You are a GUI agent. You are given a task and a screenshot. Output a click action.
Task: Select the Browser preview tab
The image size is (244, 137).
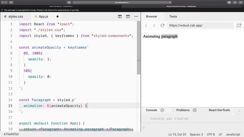pyautogui.click(x=151, y=16)
